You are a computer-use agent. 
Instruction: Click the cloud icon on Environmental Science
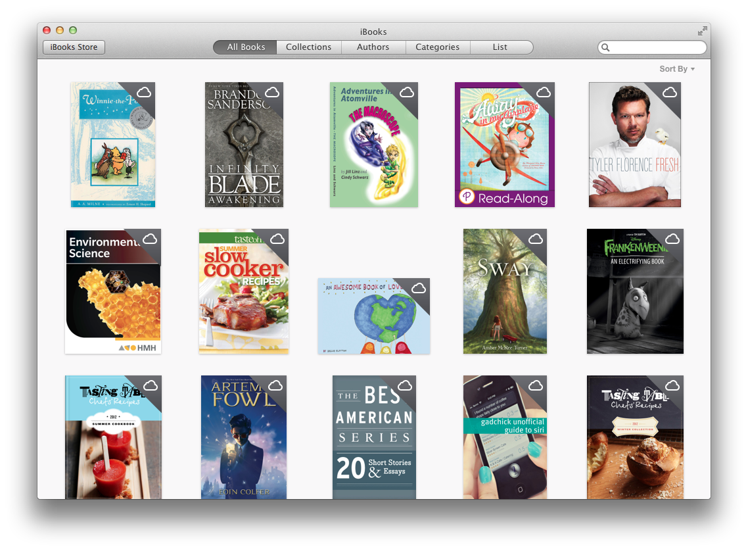point(149,239)
